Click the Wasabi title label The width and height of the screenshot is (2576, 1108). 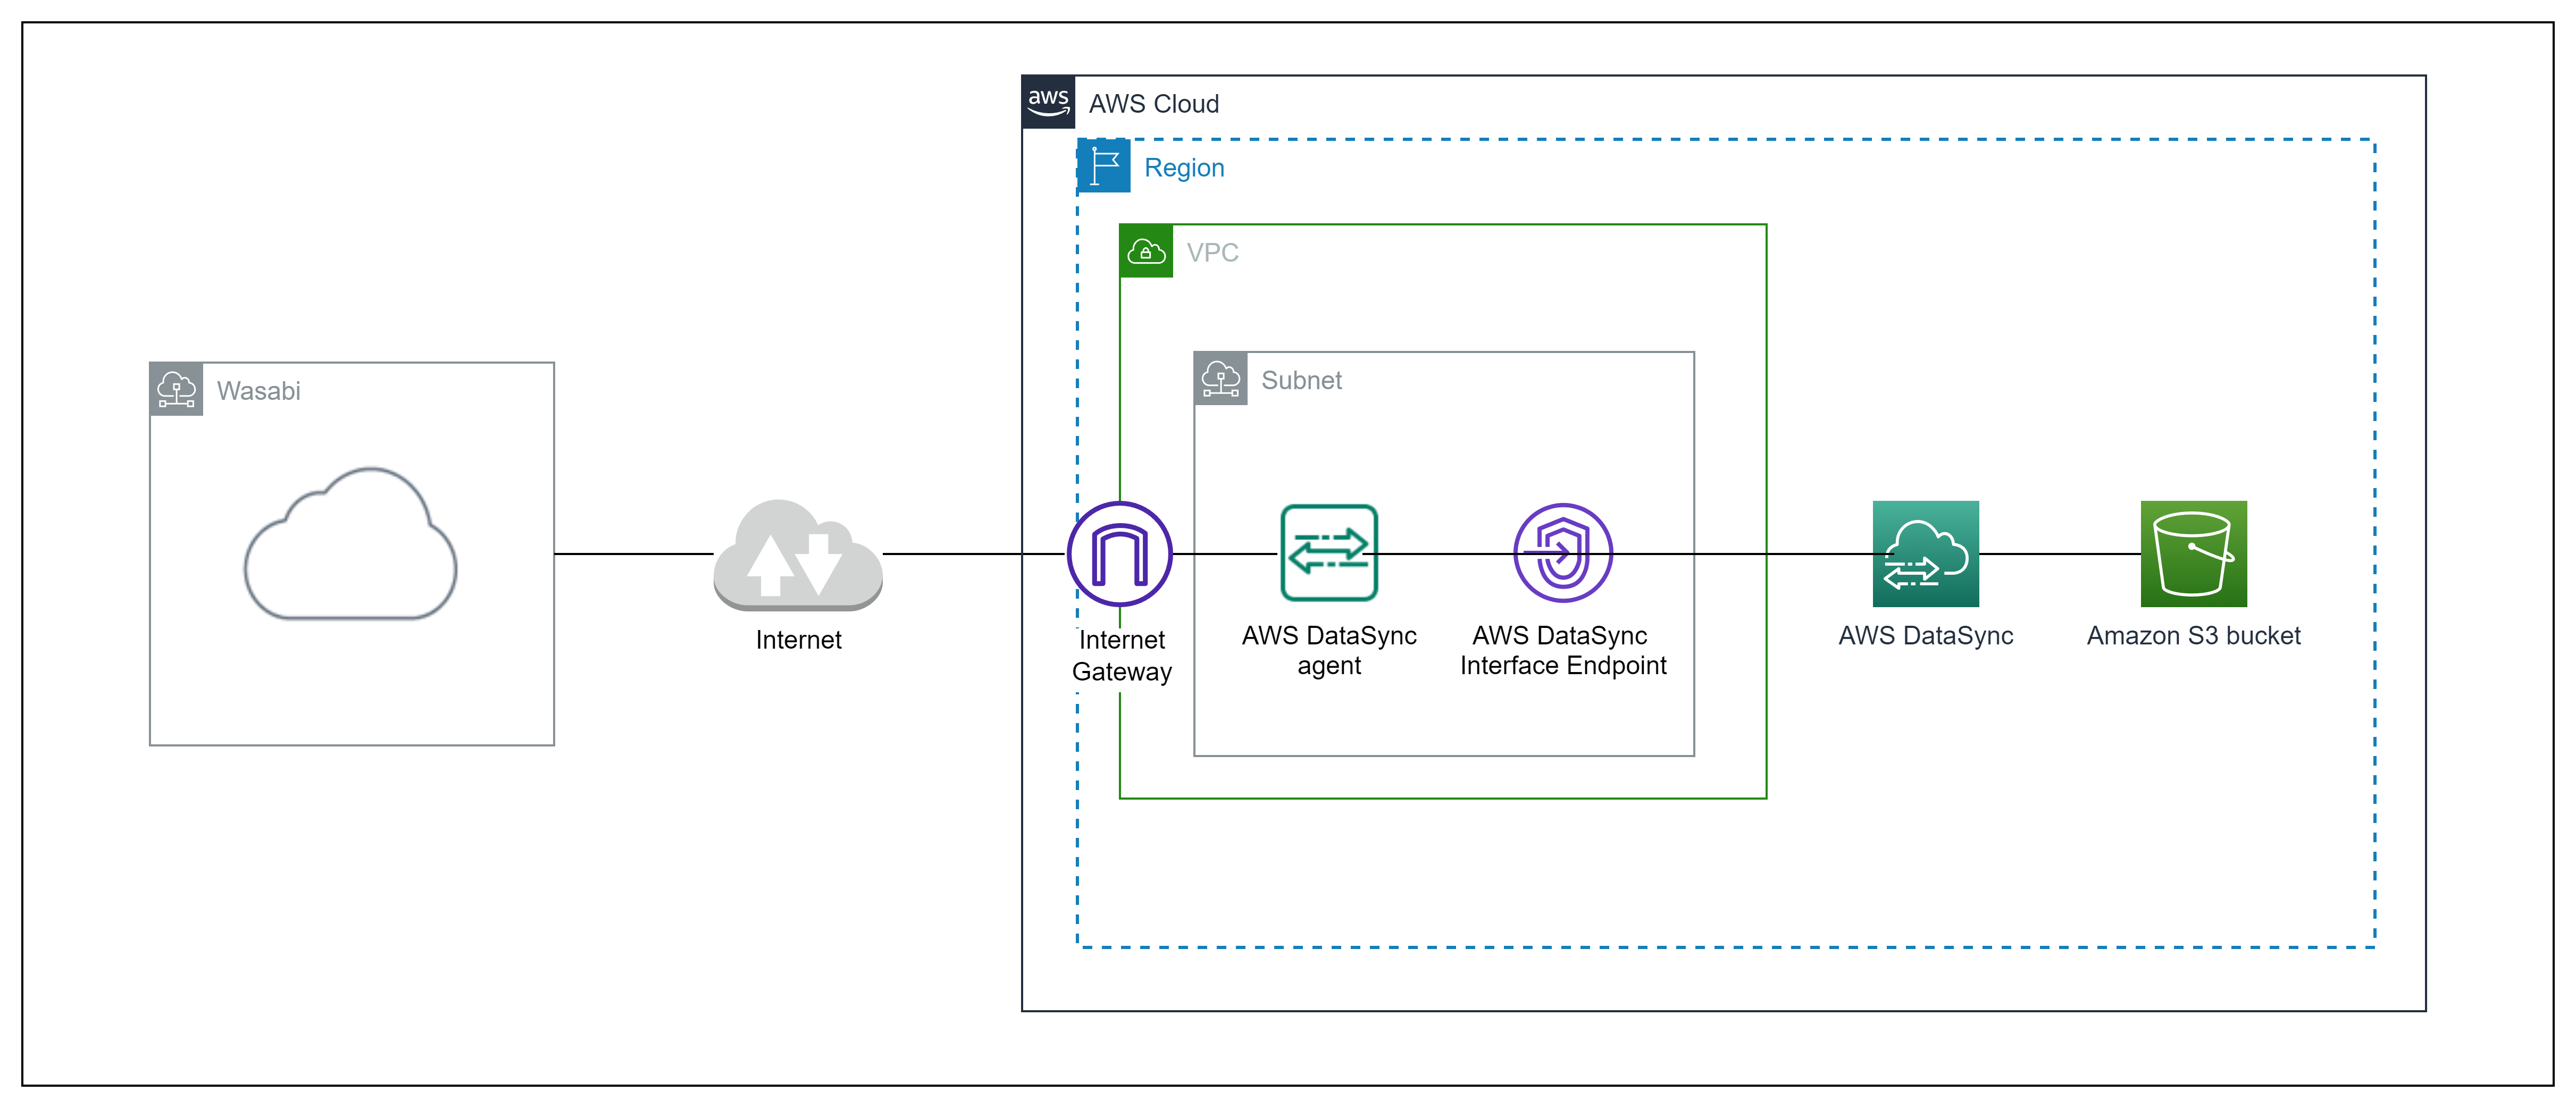[259, 390]
